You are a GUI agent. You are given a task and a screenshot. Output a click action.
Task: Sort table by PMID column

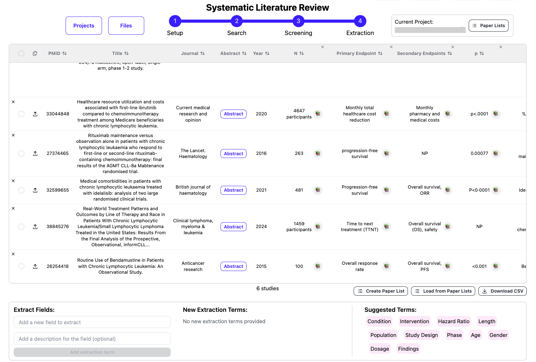[57, 54]
